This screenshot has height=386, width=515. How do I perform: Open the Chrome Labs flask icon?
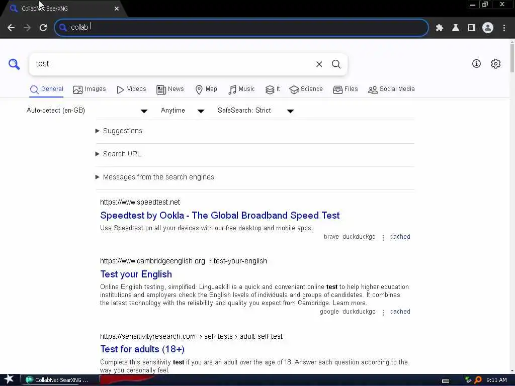click(x=456, y=28)
